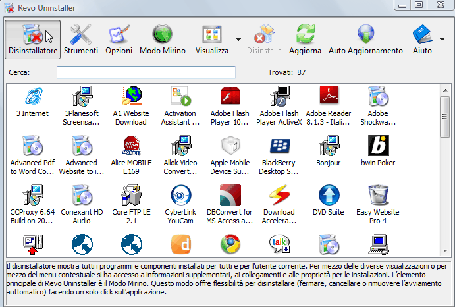
Task: Open the Opzioni settings button
Action: pos(119,40)
